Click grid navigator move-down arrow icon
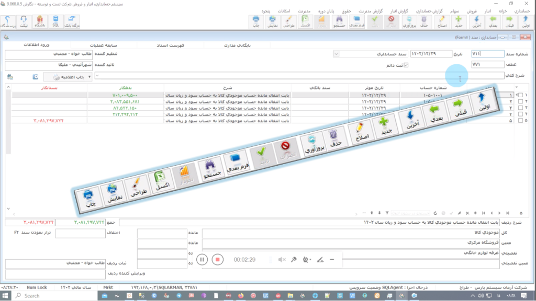 (x=379, y=213)
